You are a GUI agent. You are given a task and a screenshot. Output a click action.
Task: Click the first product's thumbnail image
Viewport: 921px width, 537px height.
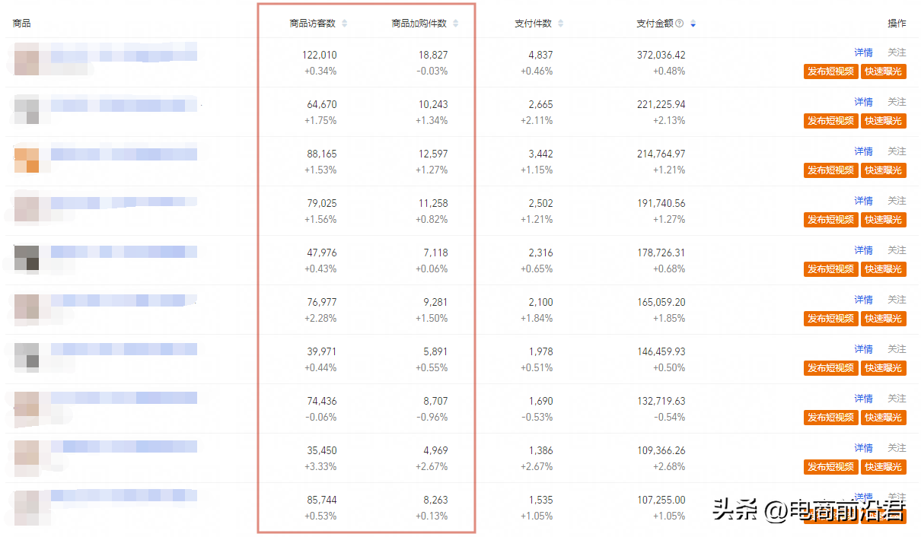27,59
